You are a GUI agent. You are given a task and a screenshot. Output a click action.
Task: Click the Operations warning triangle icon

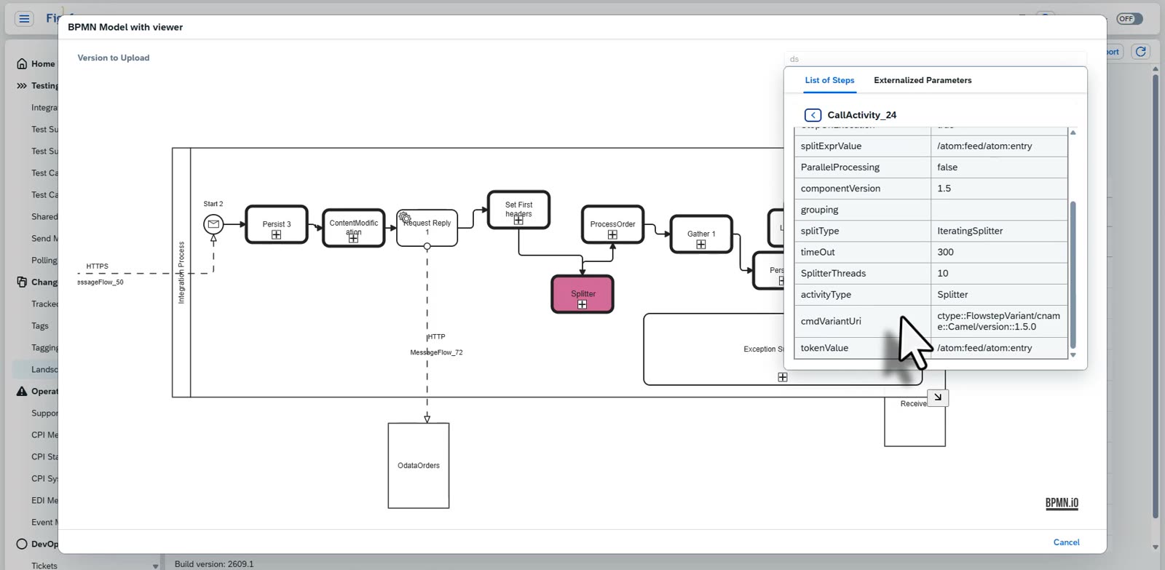pos(22,392)
